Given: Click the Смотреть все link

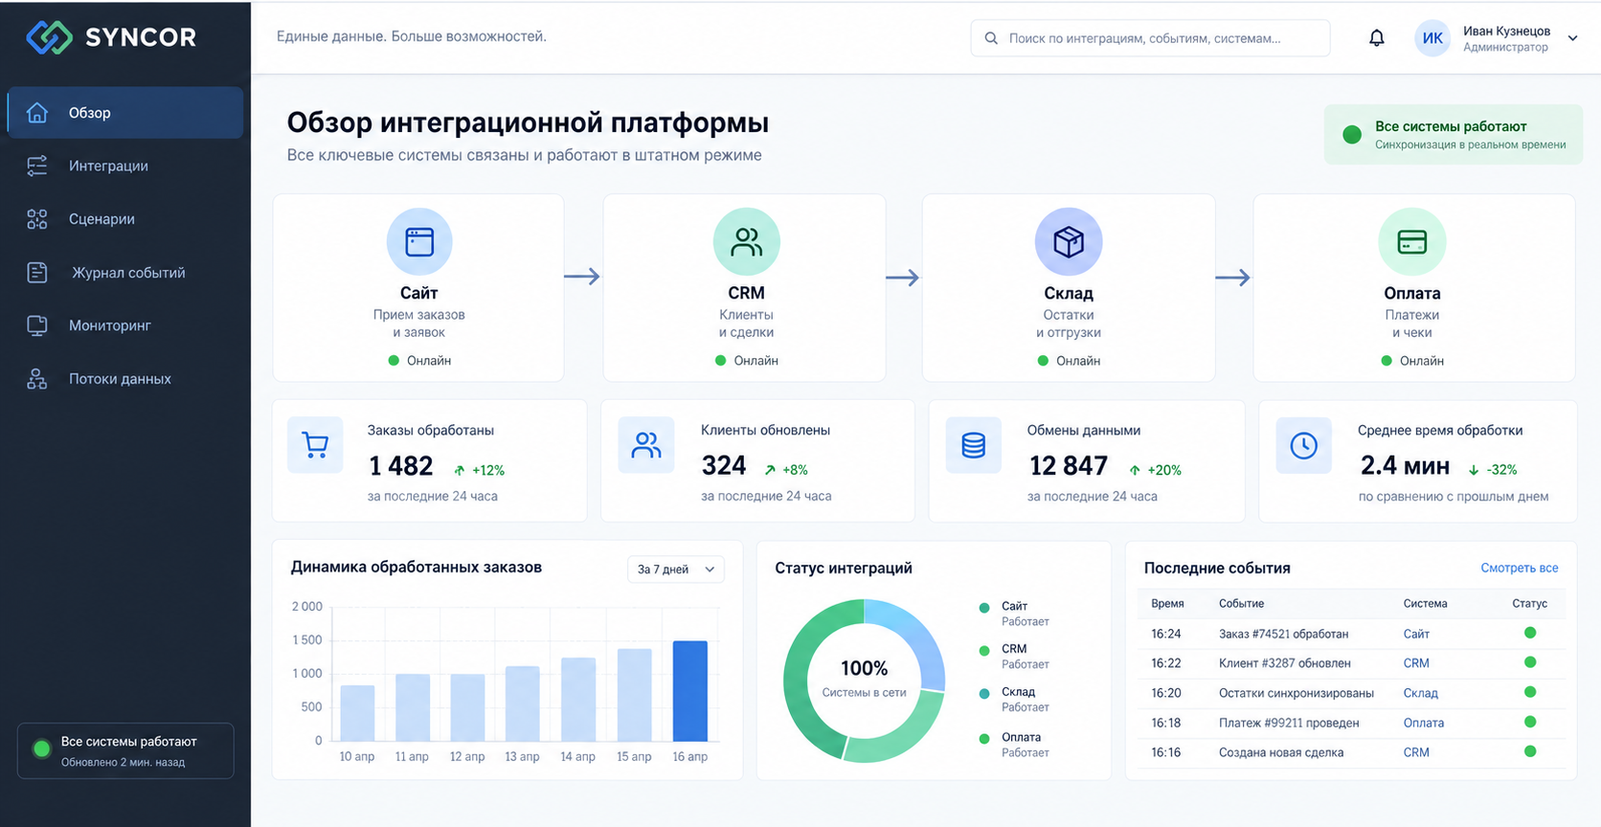Looking at the screenshot, I should 1520,568.
